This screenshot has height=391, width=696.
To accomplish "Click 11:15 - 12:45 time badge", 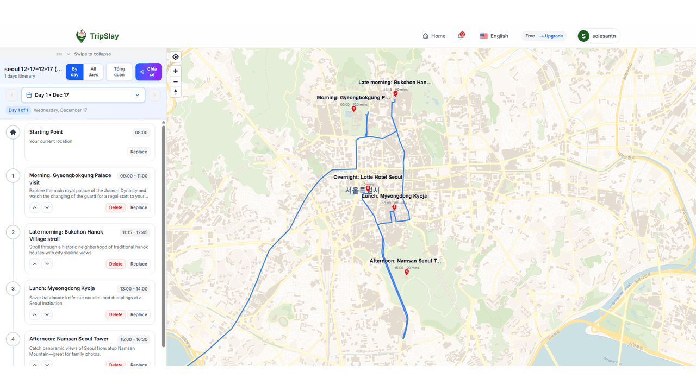I will click(135, 232).
